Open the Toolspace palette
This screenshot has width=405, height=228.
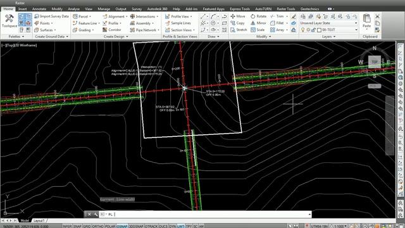point(9,21)
